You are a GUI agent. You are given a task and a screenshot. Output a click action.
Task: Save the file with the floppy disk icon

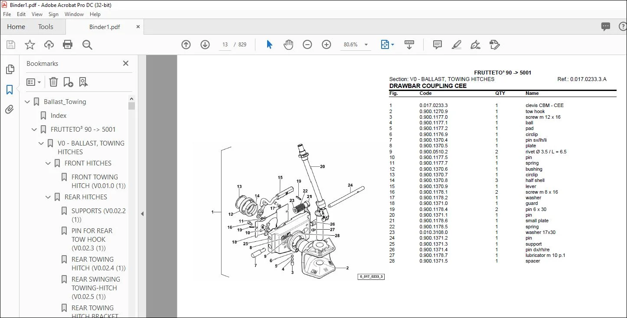click(11, 45)
